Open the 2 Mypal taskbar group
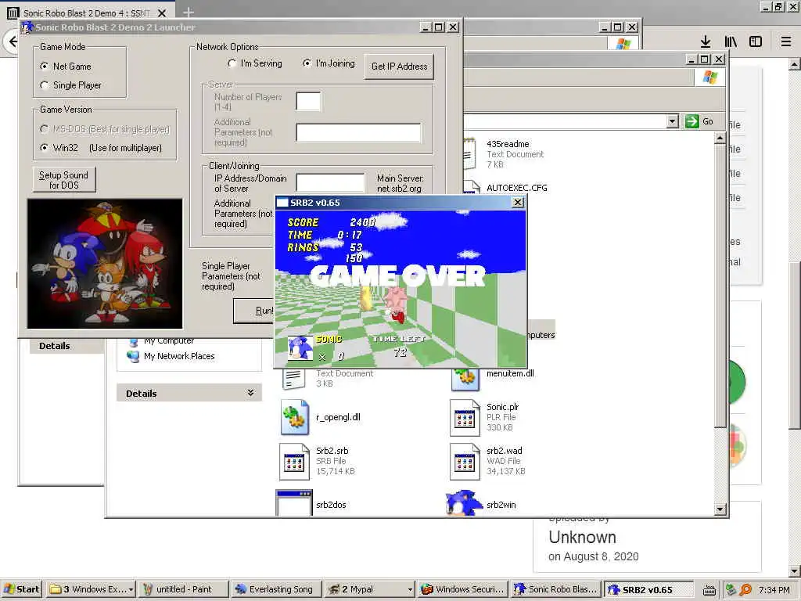The height and width of the screenshot is (601, 801). pyautogui.click(x=369, y=589)
